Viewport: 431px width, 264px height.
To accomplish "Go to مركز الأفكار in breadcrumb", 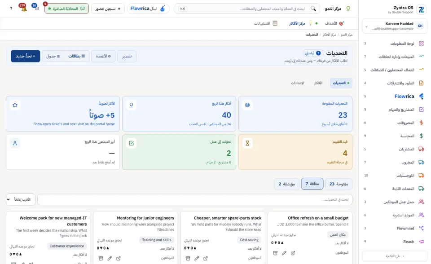I will (329, 35).
